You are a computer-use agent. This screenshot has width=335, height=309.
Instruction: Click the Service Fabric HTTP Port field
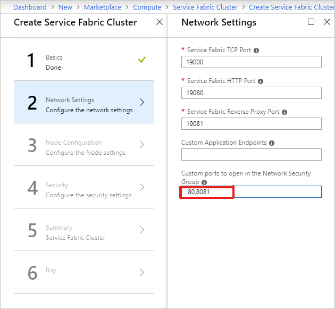pyautogui.click(x=251, y=93)
